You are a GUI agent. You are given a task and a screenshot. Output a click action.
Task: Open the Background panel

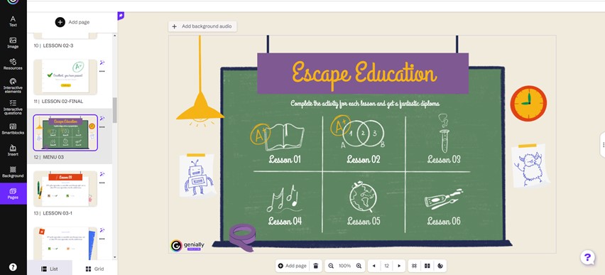click(x=13, y=172)
